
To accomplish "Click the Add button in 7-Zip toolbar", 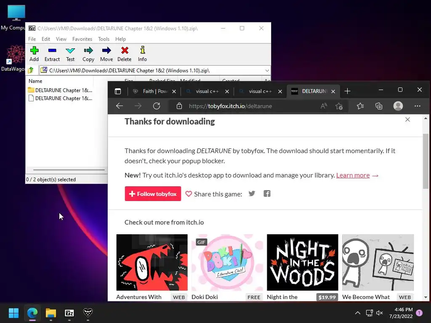I will pos(34,54).
